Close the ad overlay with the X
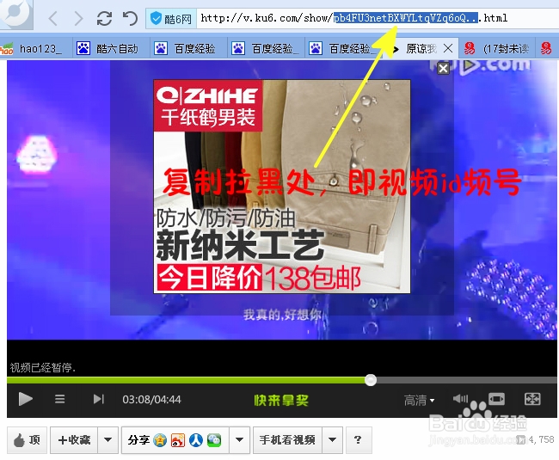This screenshot has height=460, width=559. [443, 69]
